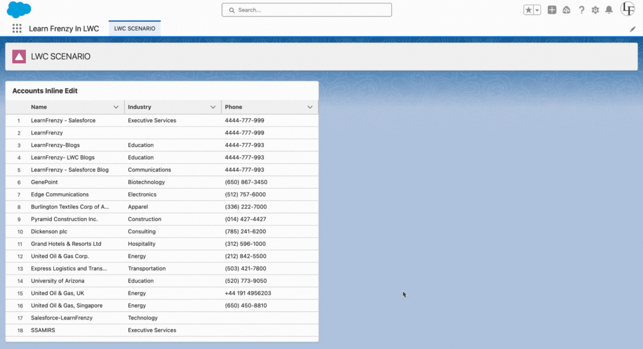Open the App Launcher grid icon
Image resolution: width=643 pixels, height=349 pixels.
[17, 29]
